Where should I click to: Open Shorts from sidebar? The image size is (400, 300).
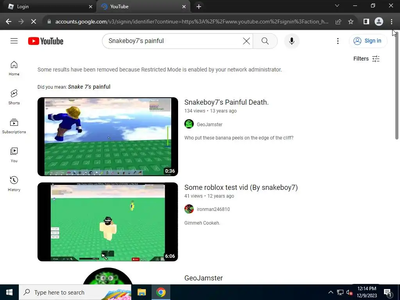pos(14,97)
